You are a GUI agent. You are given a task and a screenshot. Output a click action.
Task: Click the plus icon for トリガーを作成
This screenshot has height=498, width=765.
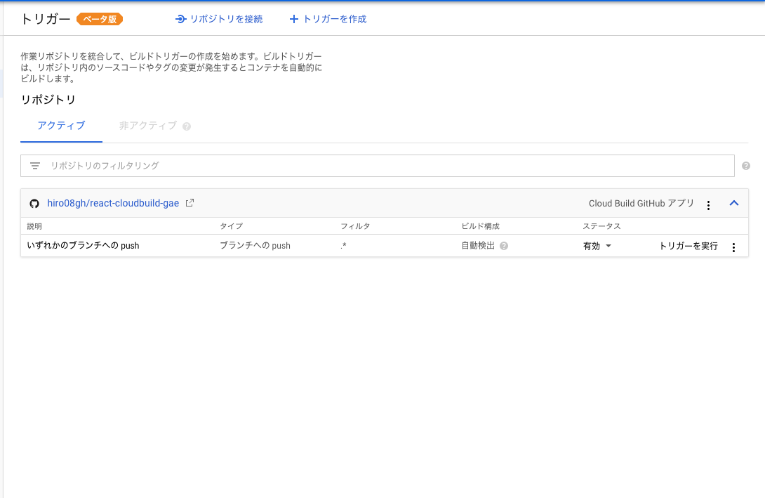[293, 19]
